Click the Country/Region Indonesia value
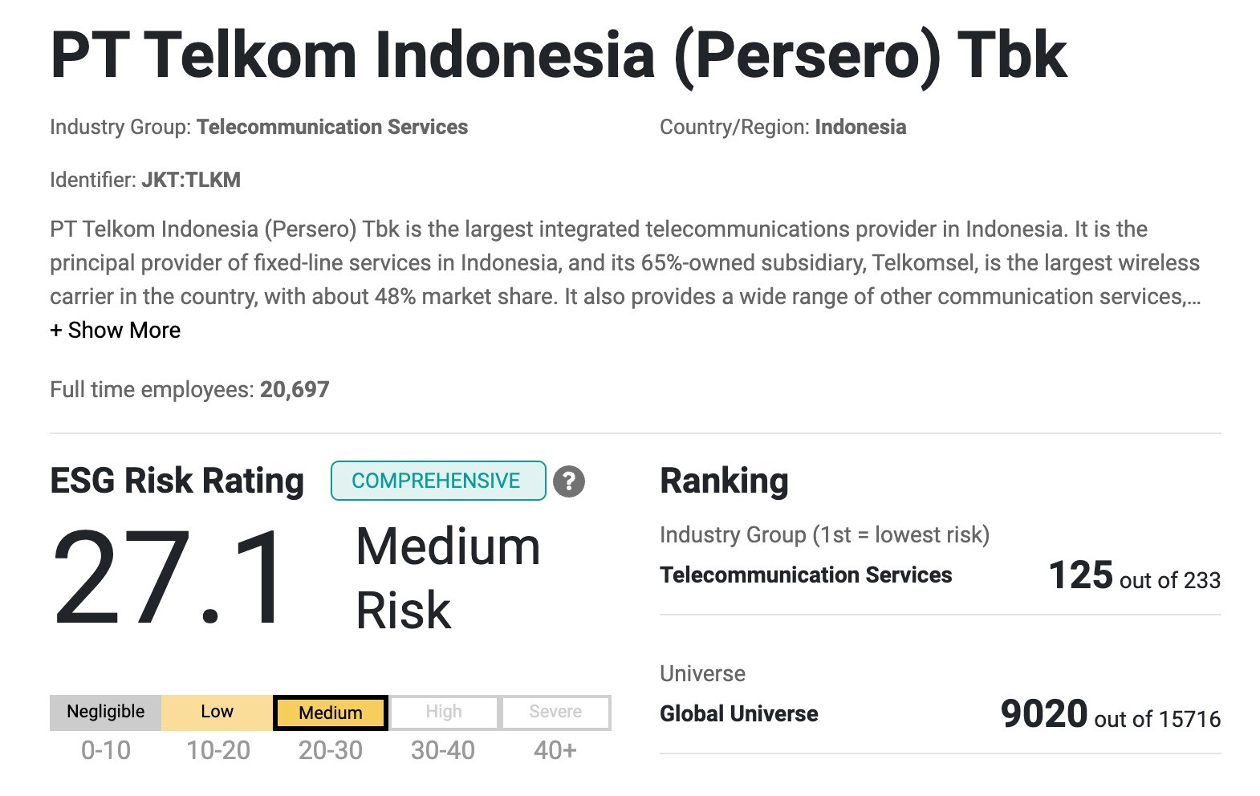The image size is (1260, 796). pos(860,128)
